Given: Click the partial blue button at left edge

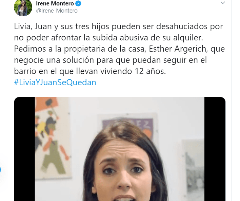Looking at the screenshot, I should tap(0, 170).
